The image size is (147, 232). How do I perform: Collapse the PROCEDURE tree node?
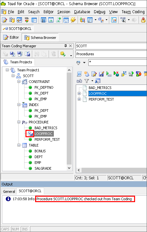click(x=19, y=122)
